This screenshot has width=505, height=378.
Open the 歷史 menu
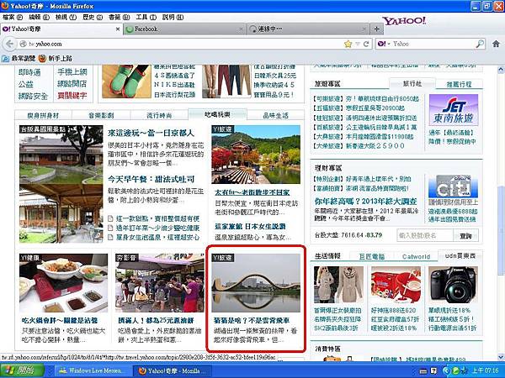pos(93,18)
